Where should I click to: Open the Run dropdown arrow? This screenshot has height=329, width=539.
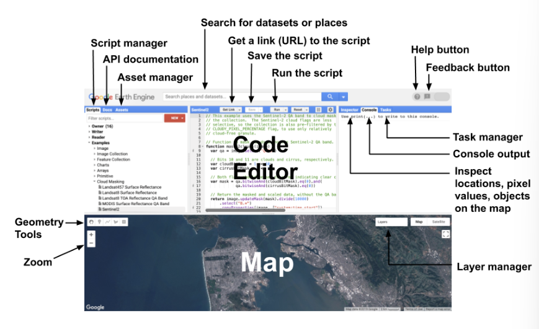pos(285,110)
